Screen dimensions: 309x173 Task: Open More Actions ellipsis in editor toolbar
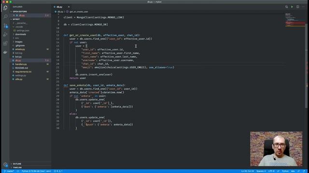[x=303, y=7]
